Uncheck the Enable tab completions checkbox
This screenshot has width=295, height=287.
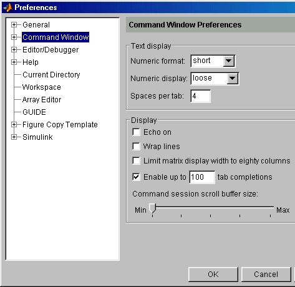click(136, 177)
